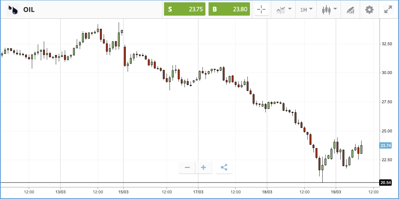Click the 17/03 date marker on the time axis
Image resolution: width=399 pixels, height=199 pixels.
pyautogui.click(x=198, y=192)
